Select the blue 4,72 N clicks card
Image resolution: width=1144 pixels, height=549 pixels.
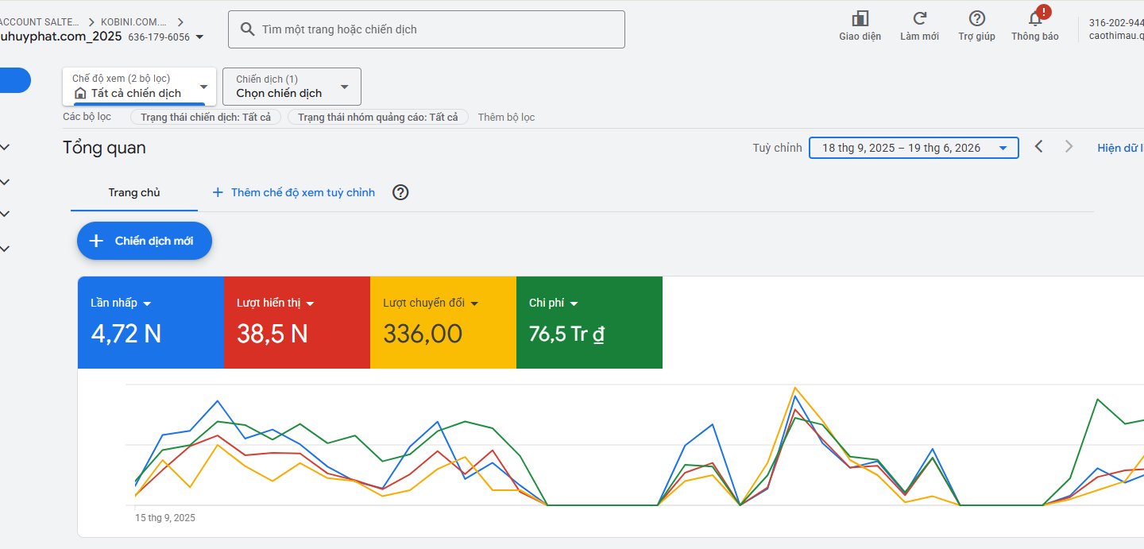[x=151, y=323]
